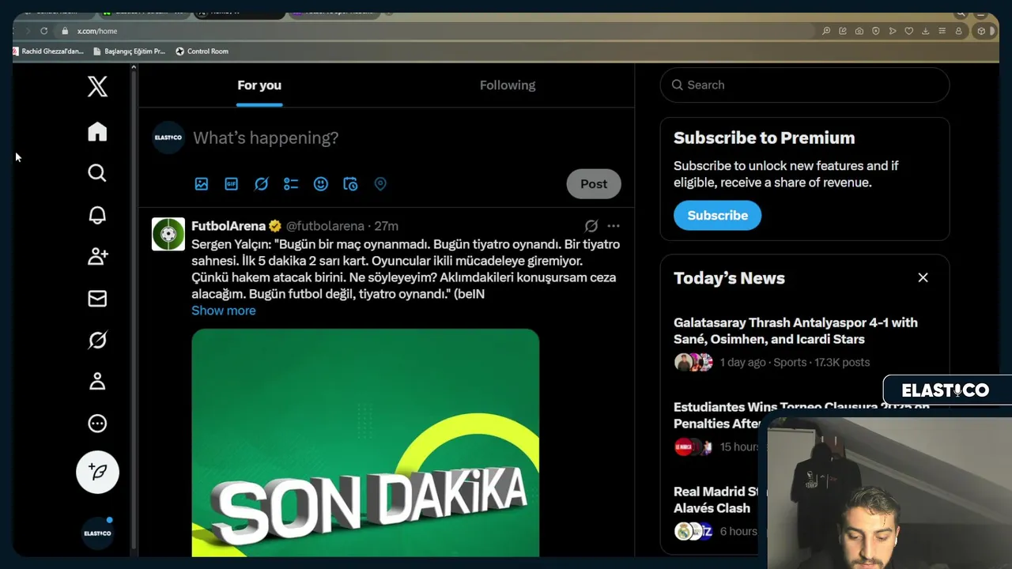Click the blue Subscribe button
This screenshot has width=1012, height=569.
tap(717, 215)
